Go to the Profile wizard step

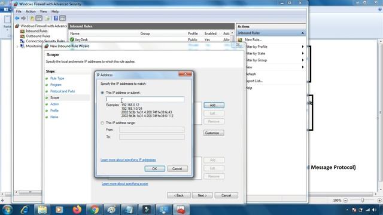coord(54,110)
